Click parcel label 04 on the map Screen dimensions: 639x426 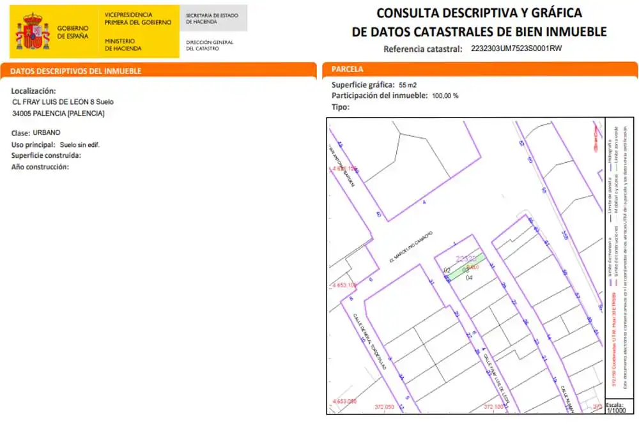469,278
